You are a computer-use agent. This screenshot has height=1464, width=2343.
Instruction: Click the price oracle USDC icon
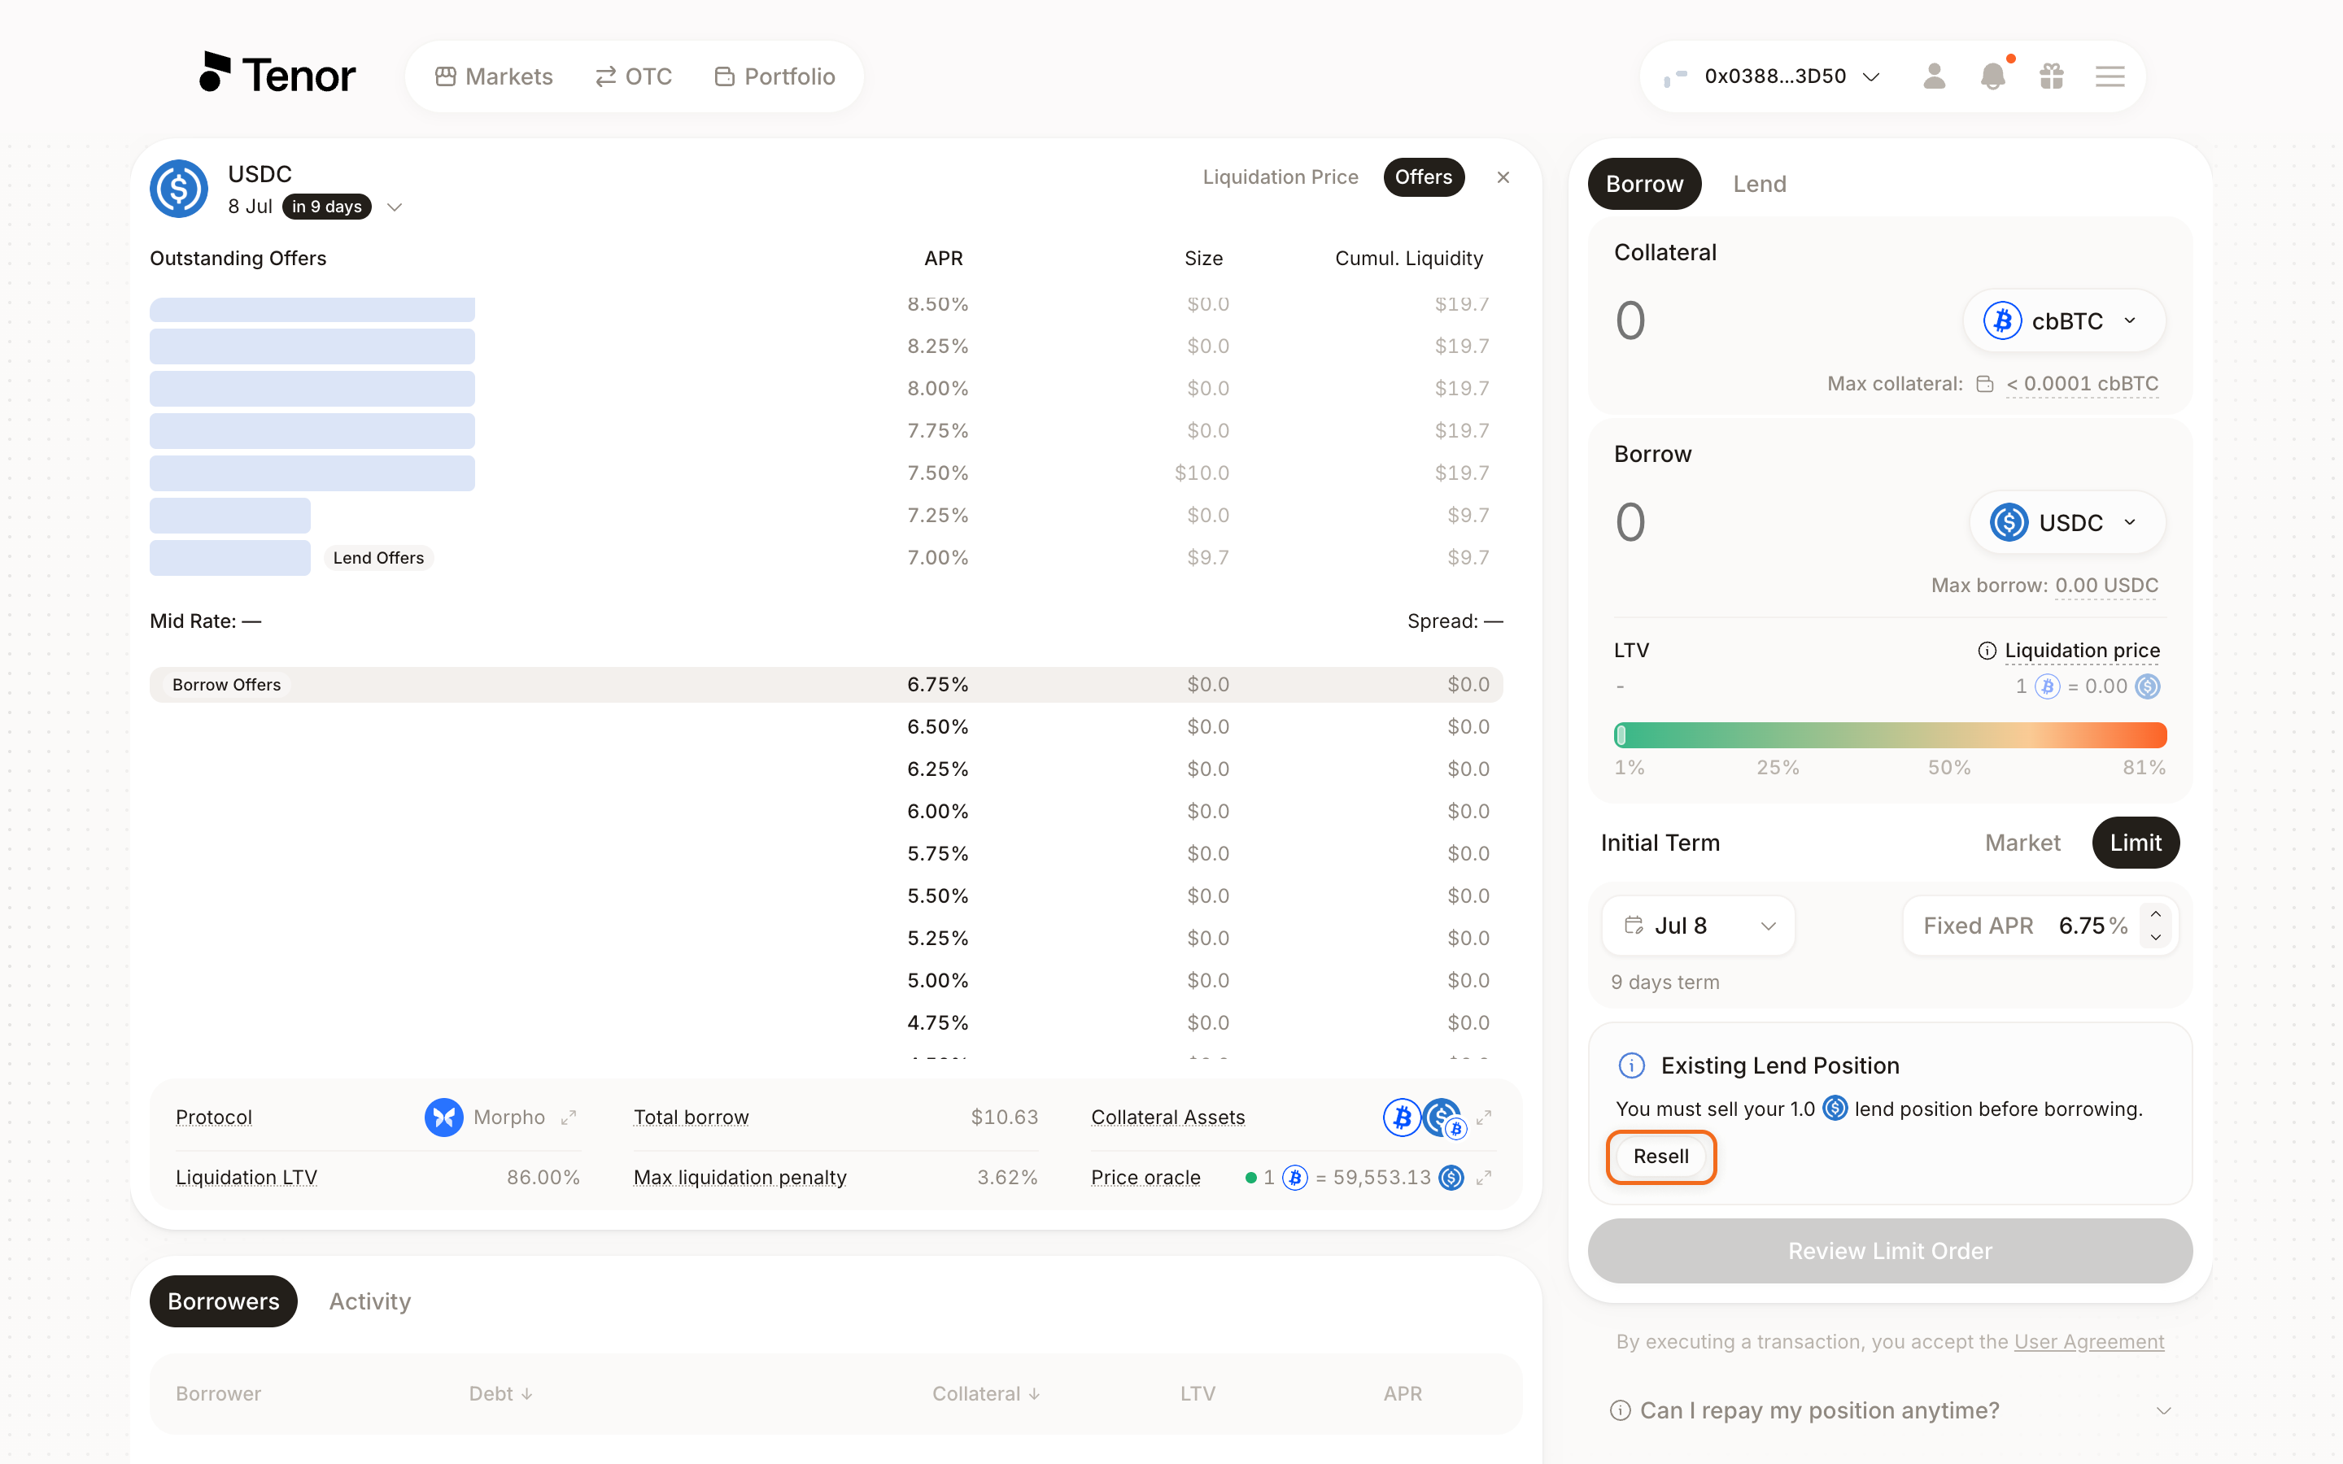click(1451, 1178)
